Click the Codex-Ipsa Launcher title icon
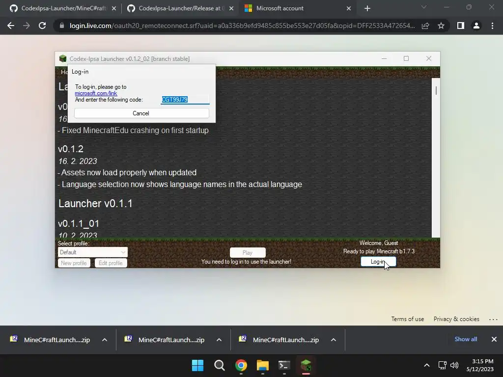The height and width of the screenshot is (377, 503). 63,59
